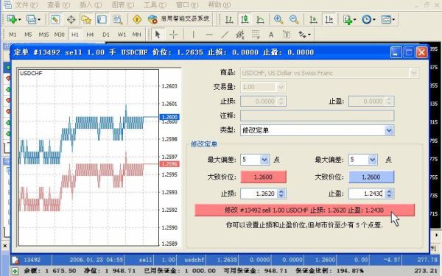Select the equidistant channel tool
Screen dimensions: 442x276
coord(240,35)
